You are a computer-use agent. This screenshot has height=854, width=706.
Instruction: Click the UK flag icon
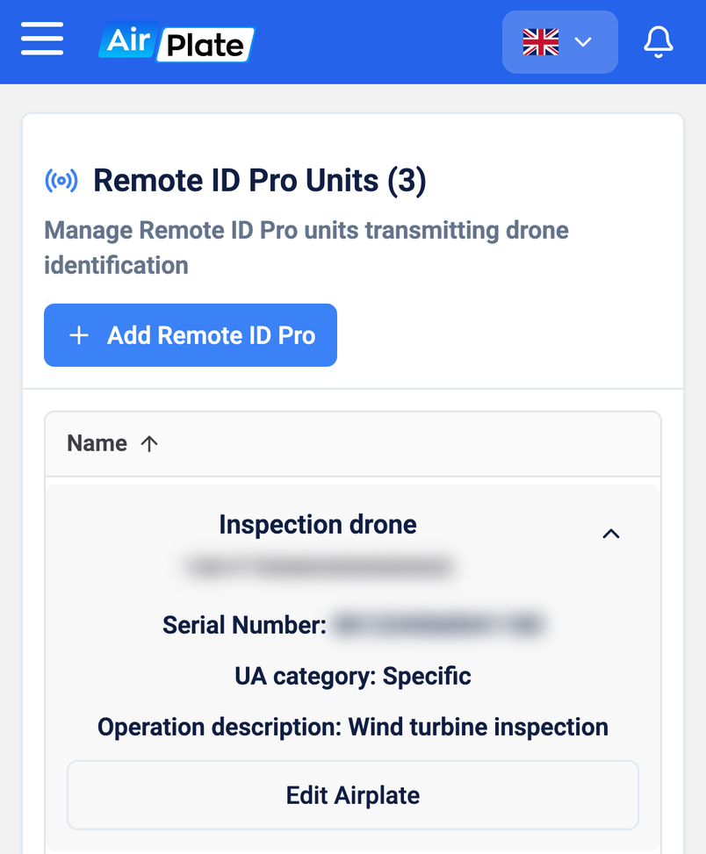(x=540, y=42)
